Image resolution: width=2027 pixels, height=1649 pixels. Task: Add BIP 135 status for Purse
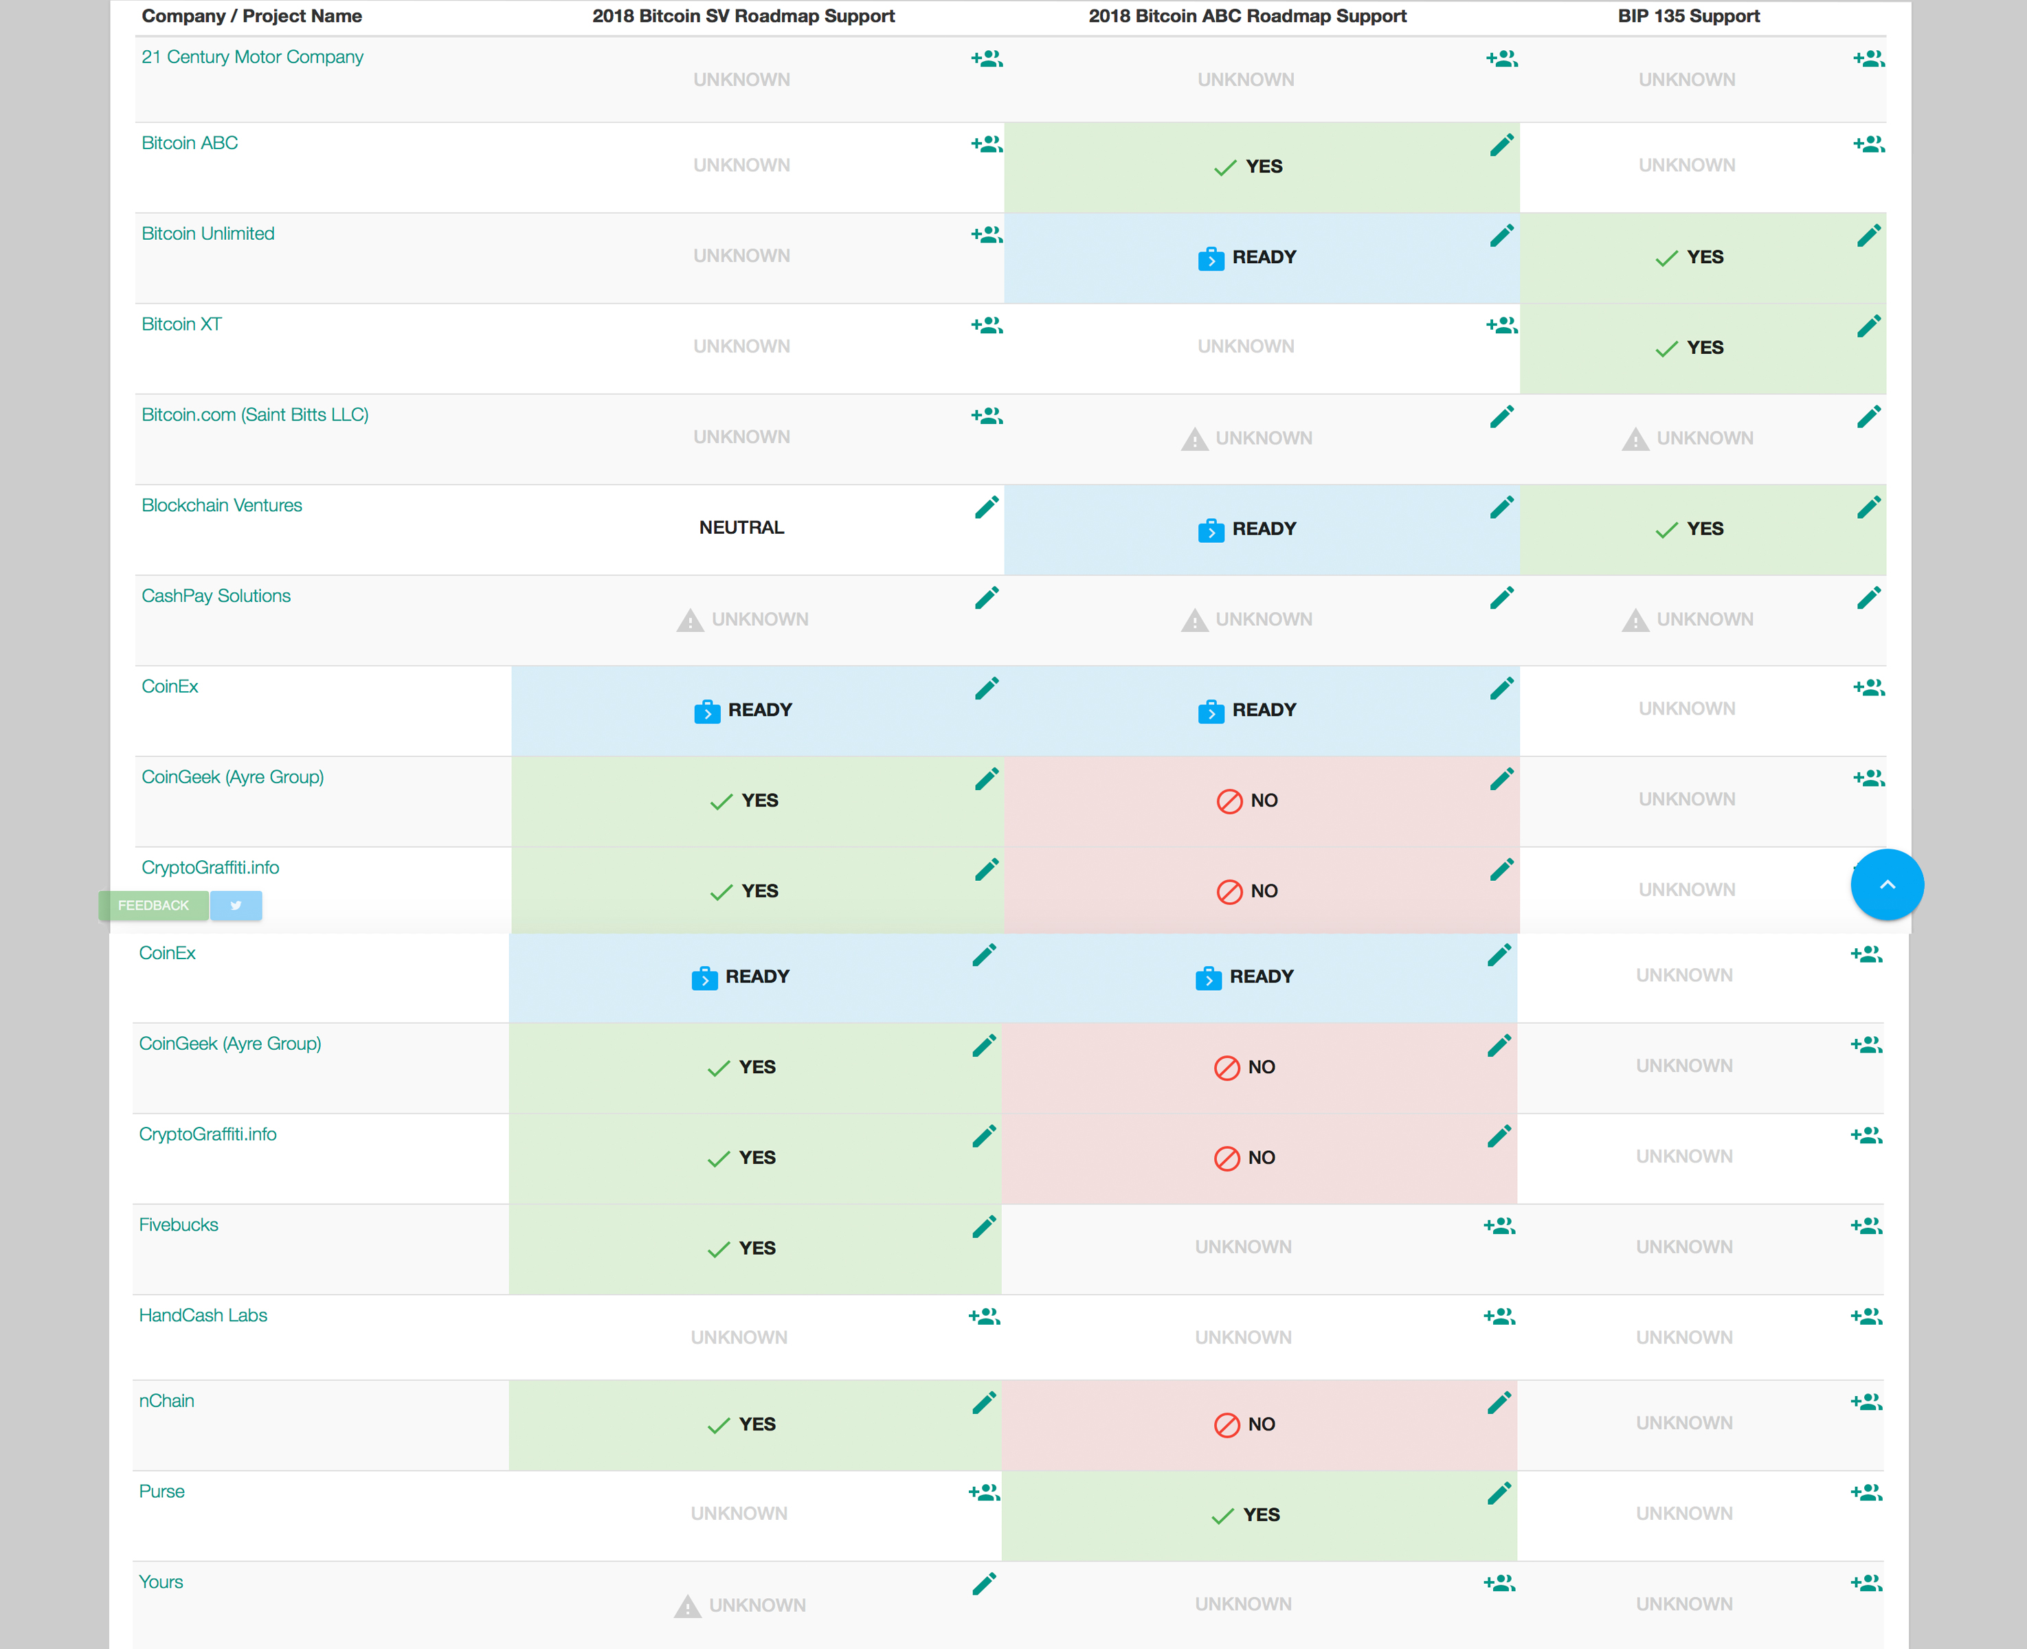pos(1866,1493)
